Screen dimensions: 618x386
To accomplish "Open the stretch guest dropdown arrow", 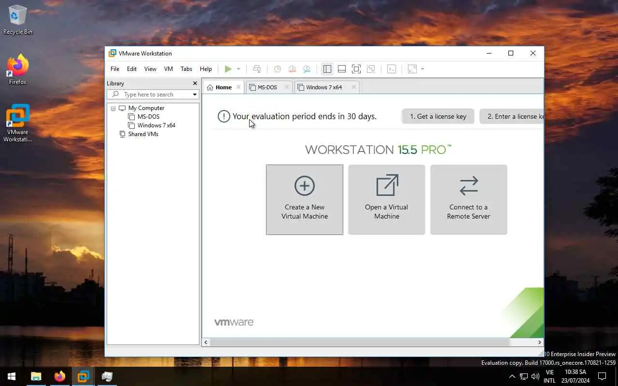I will click(x=422, y=69).
